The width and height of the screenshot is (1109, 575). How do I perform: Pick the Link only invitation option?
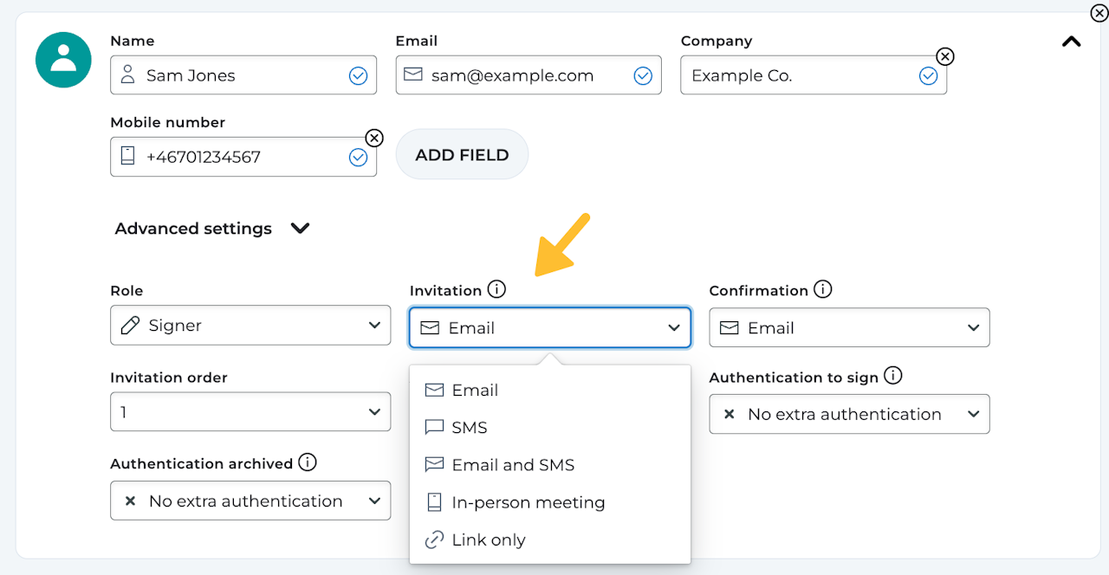[489, 540]
